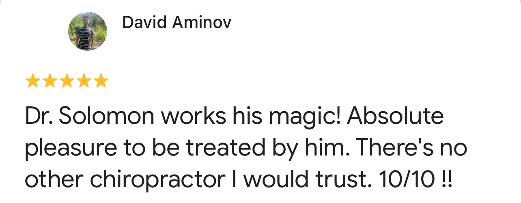Screen dimensions: 521x203
Task: Select the fifth rating star
Action: (101, 81)
